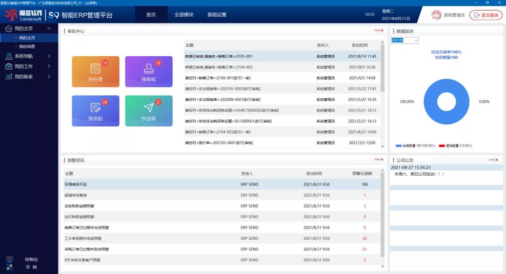Switch to the 基础设置 tab
506x274 pixels.
216,15
